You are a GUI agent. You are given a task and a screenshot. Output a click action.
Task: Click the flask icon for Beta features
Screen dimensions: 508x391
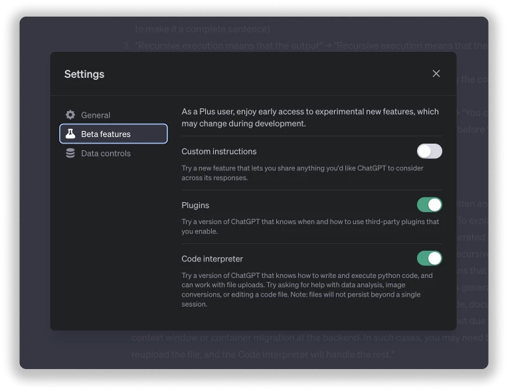coord(70,134)
